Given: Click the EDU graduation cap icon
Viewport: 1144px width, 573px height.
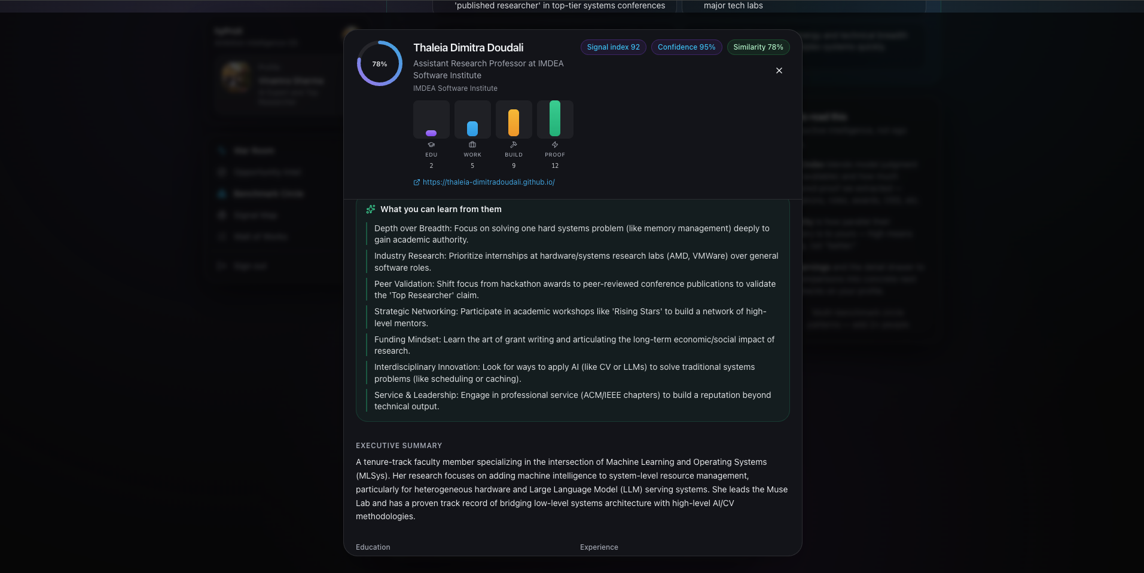Looking at the screenshot, I should 431,145.
